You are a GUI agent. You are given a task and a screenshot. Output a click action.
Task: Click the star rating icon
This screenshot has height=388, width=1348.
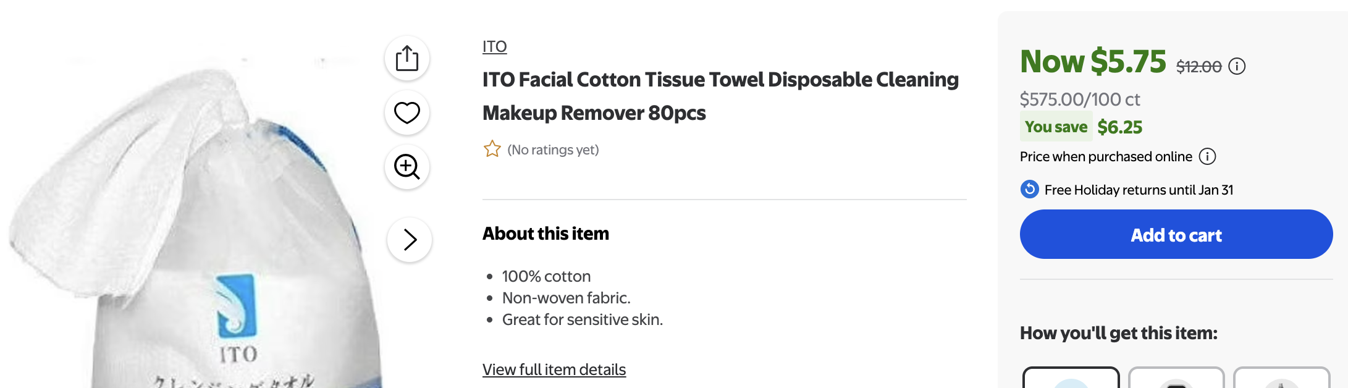coord(492,150)
